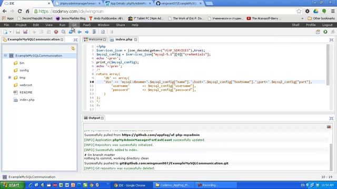Open the Window menu

pos(103,25)
